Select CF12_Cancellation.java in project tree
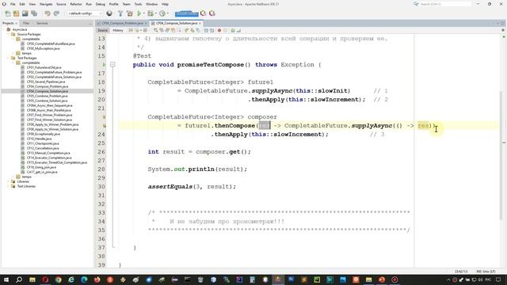 44,148
